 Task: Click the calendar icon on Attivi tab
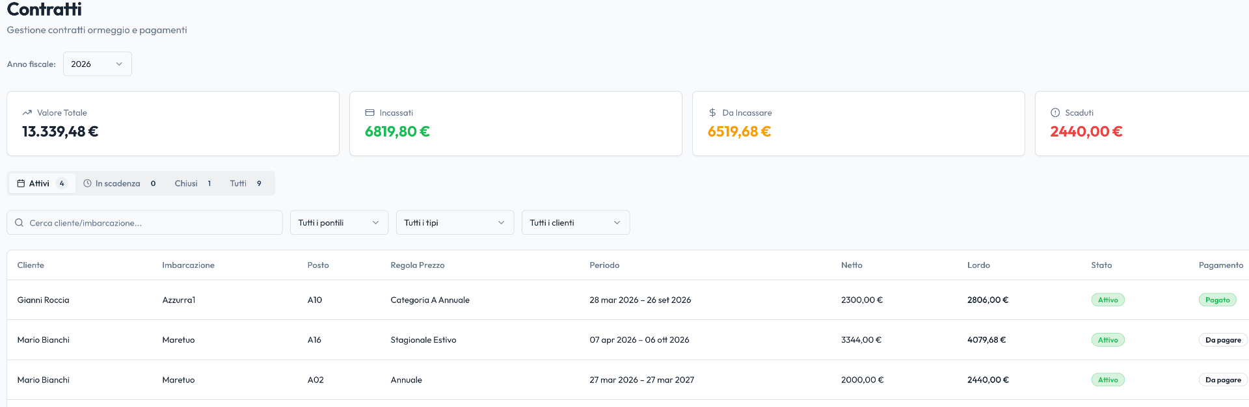(21, 183)
